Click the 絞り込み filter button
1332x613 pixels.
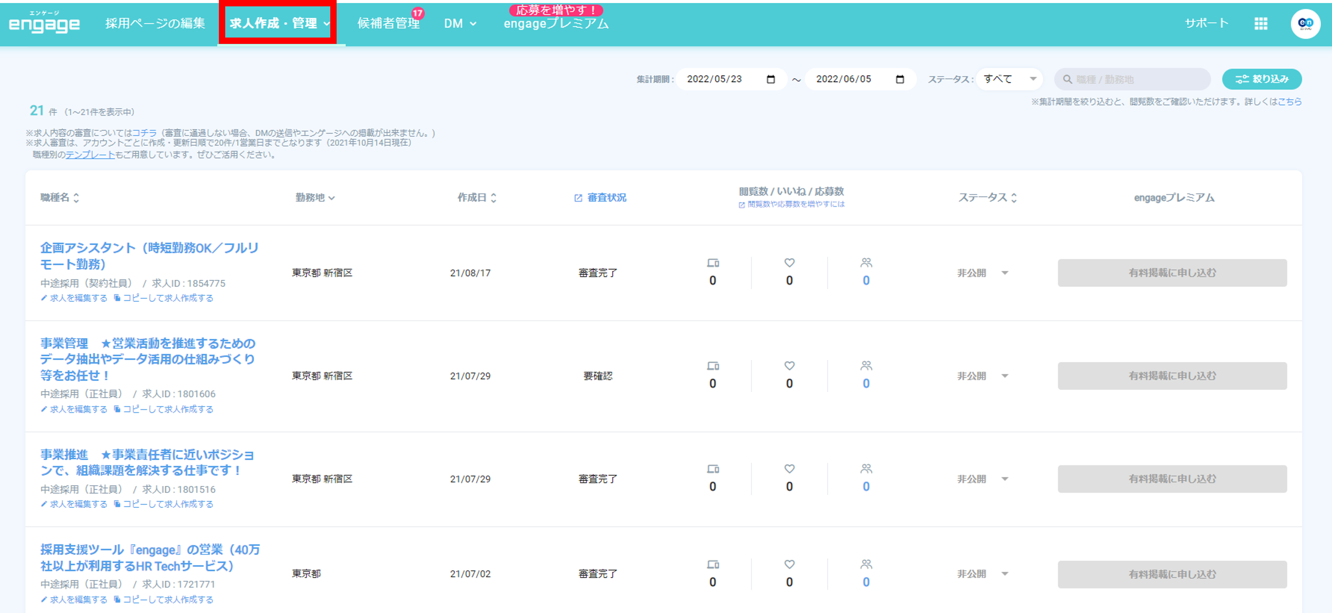pyautogui.click(x=1262, y=79)
